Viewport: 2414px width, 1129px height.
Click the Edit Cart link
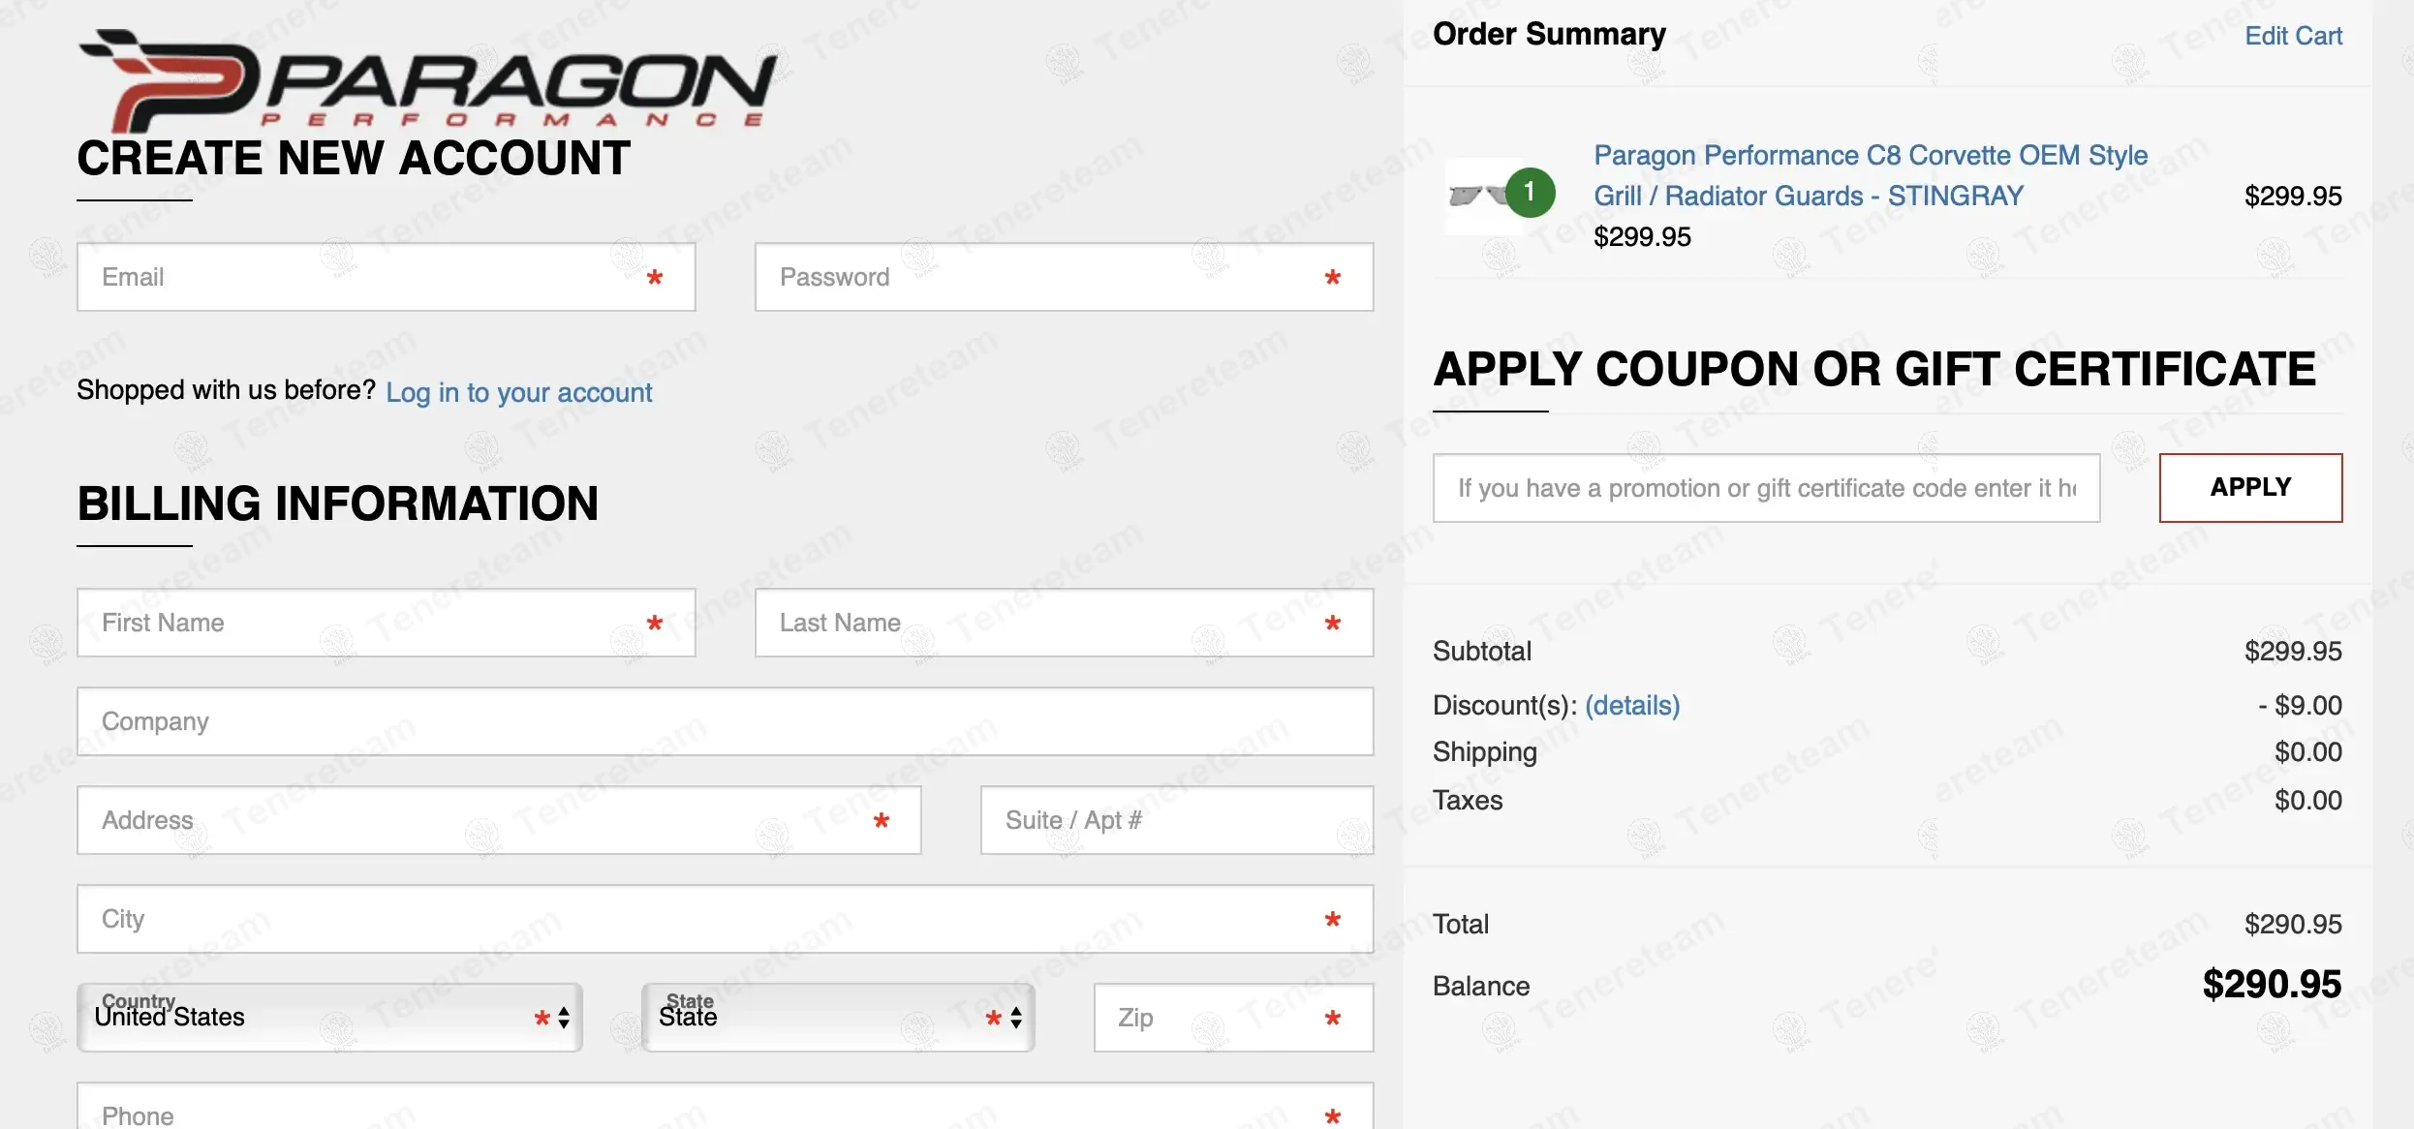coord(2292,36)
